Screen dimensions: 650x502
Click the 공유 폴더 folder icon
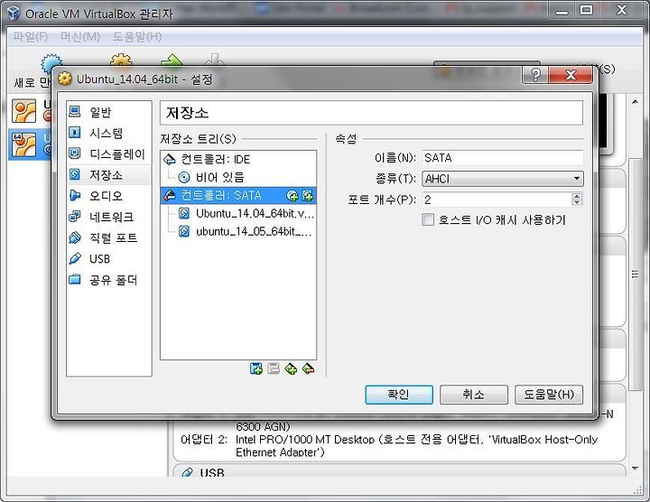pos(75,279)
